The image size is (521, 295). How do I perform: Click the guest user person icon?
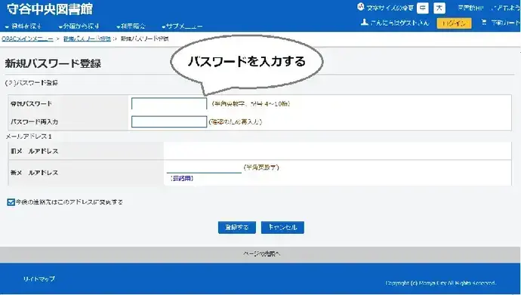click(x=365, y=22)
